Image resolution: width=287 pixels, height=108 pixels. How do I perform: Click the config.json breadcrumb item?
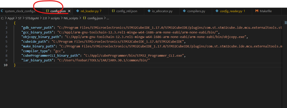click(x=93, y=18)
